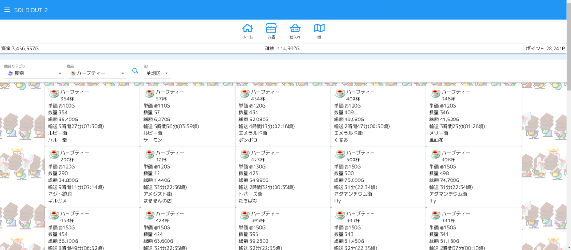The width and height of the screenshot is (571, 250).
Task: Click the tea cup icon on the 57杯 card
Action: (149, 92)
